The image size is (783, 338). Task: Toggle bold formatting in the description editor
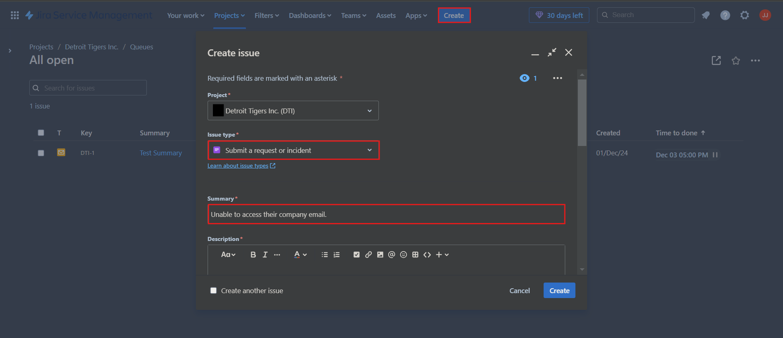[x=253, y=254]
